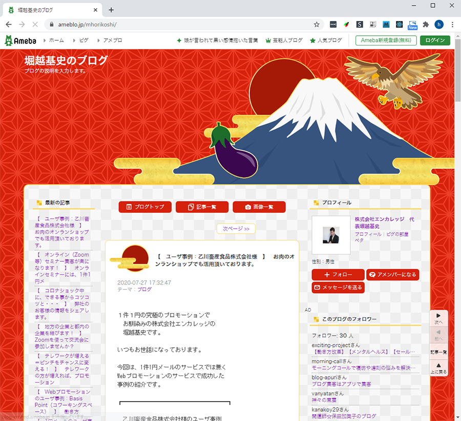The height and width of the screenshot is (421, 461).
Task: Click 上に戻る up arrow
Action: tap(438, 368)
